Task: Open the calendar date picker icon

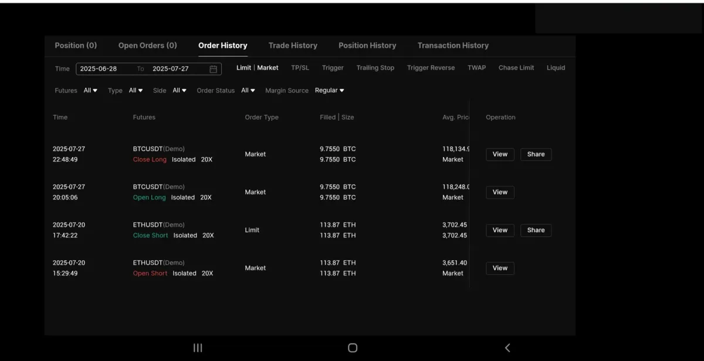Action: click(x=214, y=69)
